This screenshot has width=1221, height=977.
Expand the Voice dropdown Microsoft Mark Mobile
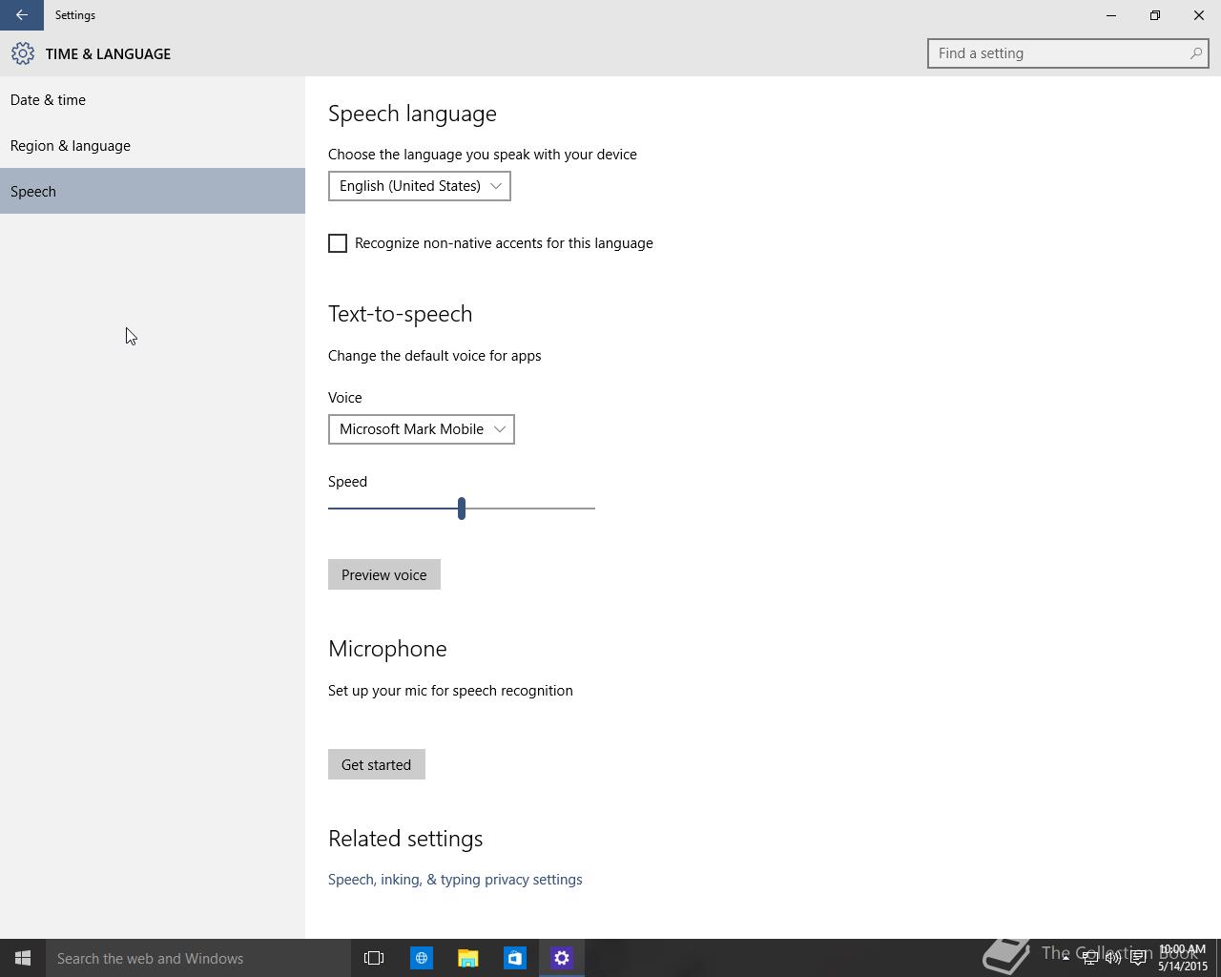(422, 429)
